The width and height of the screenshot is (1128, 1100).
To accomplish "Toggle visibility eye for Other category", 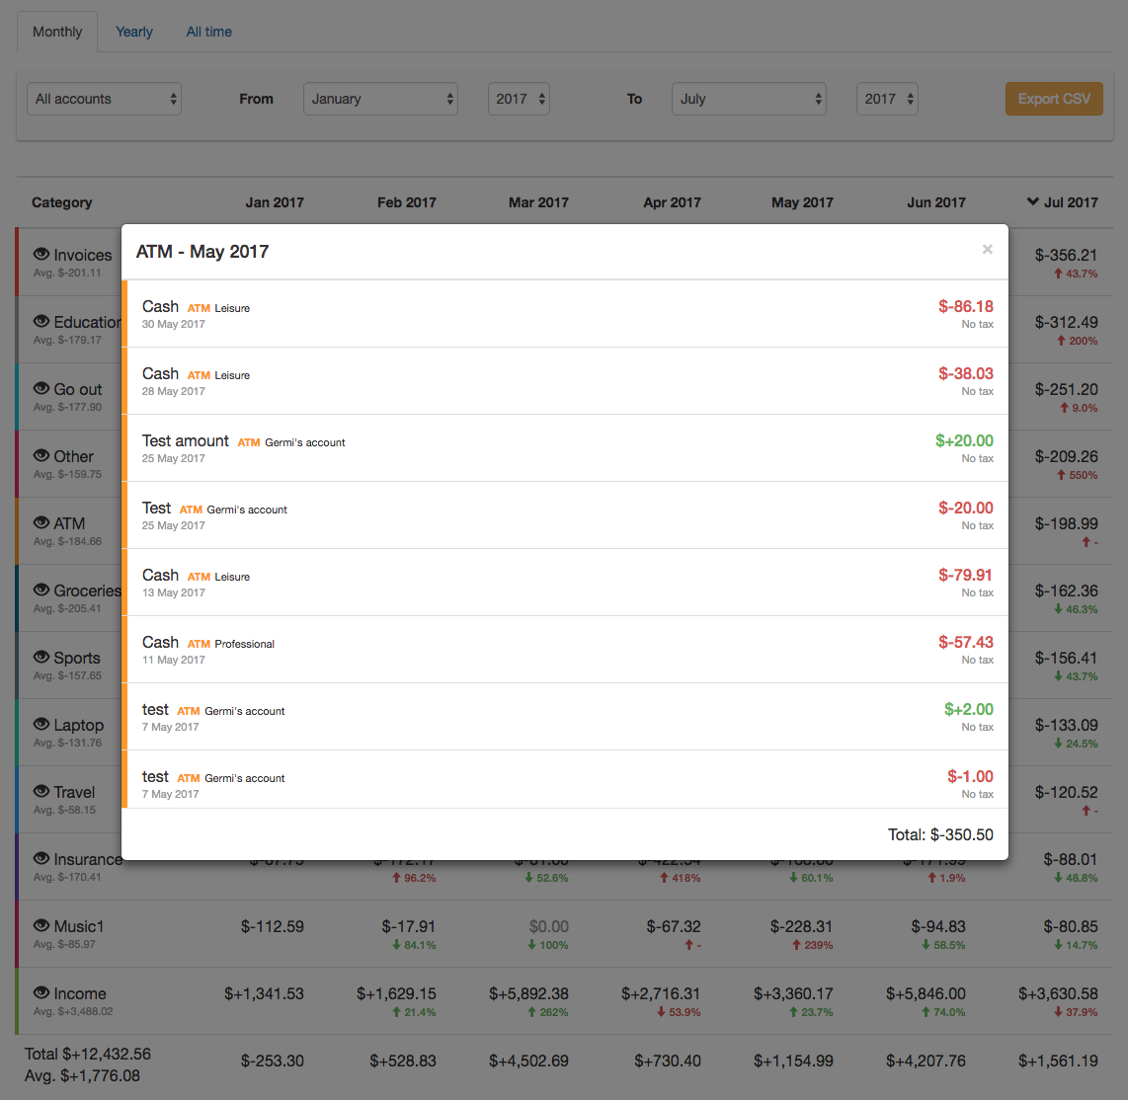I will (x=41, y=455).
